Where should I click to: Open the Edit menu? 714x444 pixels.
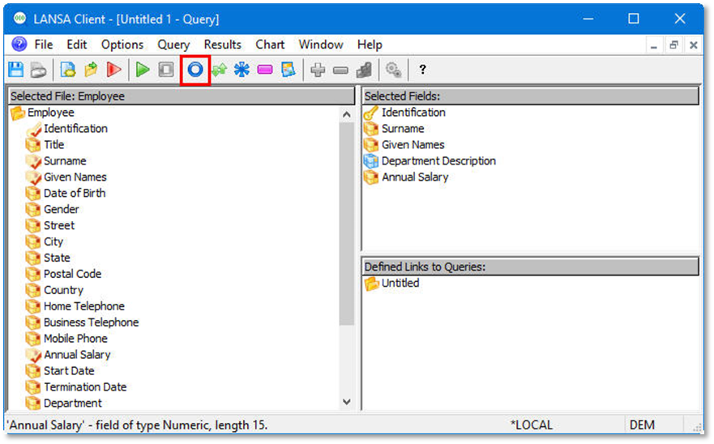point(76,45)
